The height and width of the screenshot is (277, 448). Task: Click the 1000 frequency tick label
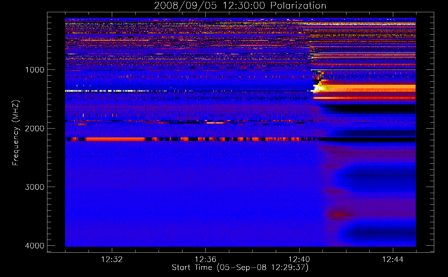35,70
